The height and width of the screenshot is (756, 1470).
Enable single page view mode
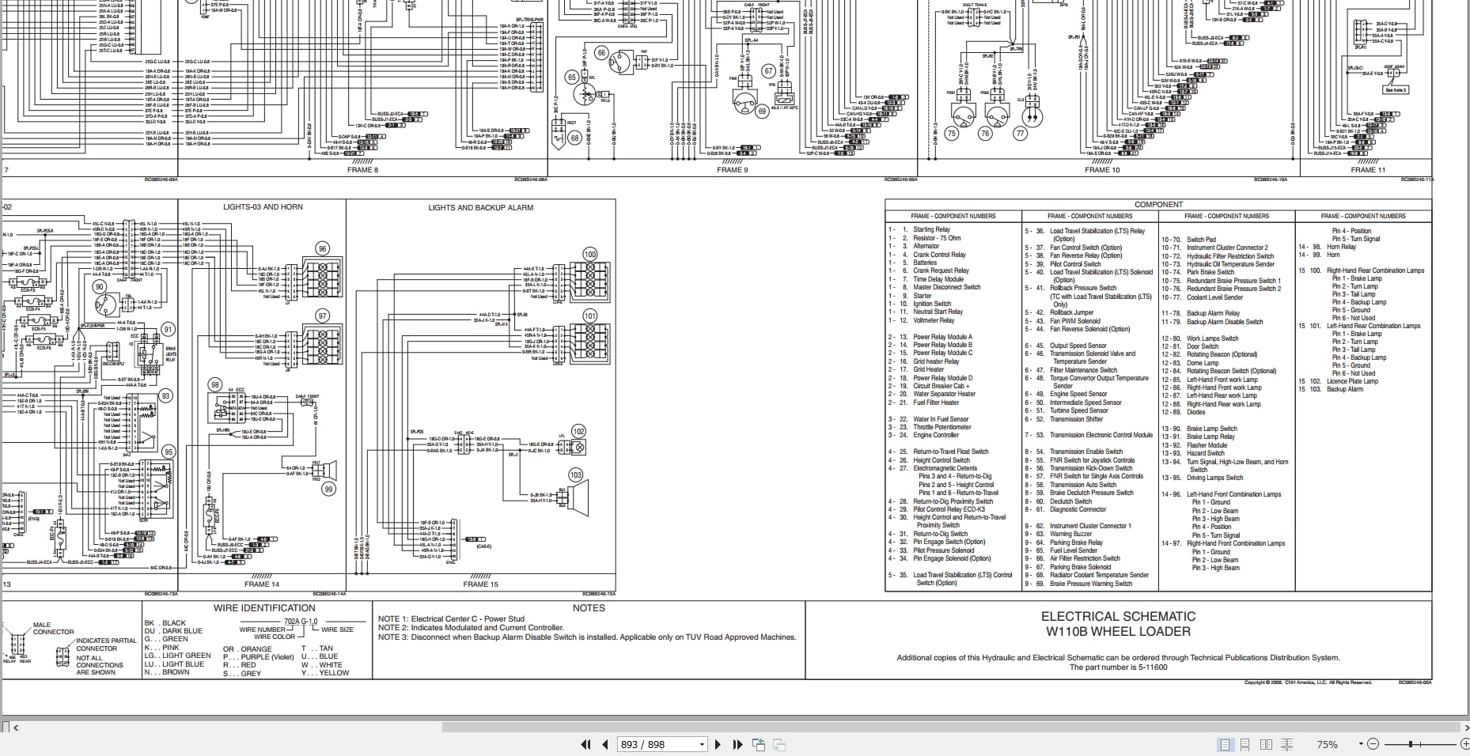[1226, 744]
